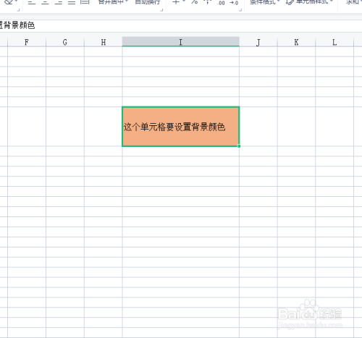This screenshot has width=362, height=338.
Task: Click the decrease decimal places icon (→.0)
Action: pos(234,3)
